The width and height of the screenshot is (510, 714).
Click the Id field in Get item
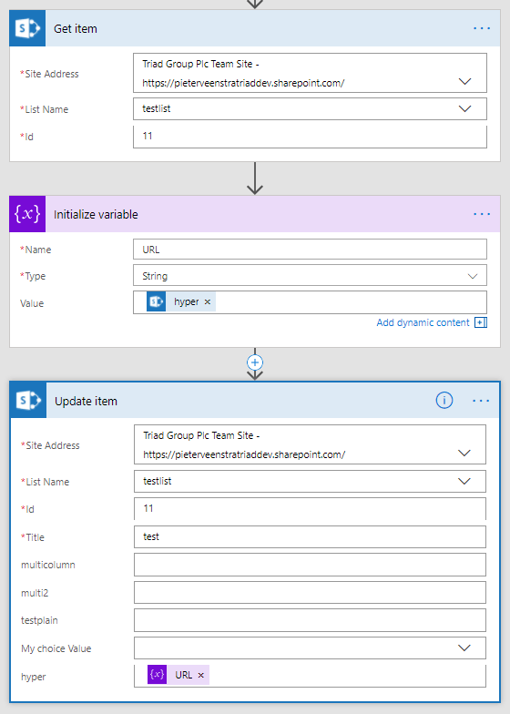[x=310, y=137]
